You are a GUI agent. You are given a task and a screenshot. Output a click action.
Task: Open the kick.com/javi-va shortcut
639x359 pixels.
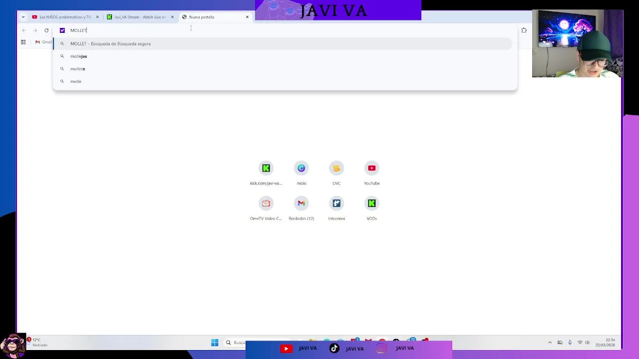(266, 174)
